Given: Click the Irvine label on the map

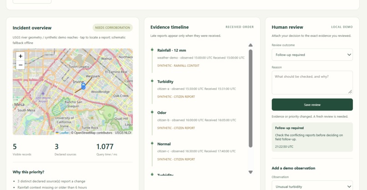Looking at the screenshot, I should [x=78, y=82].
